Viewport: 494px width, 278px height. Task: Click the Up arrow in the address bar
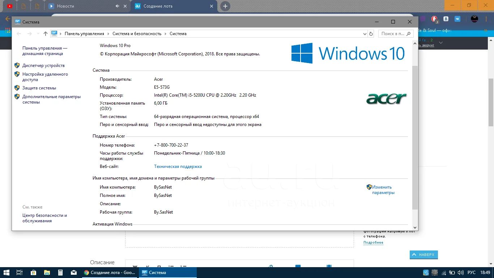[45, 34]
